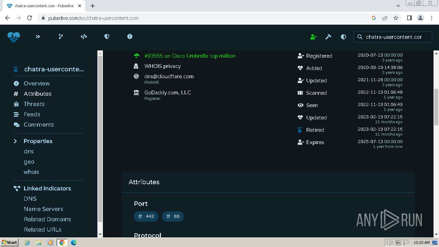The width and height of the screenshot is (439, 247).
Task: Go to Attributes in sidebar
Action: coord(37,94)
